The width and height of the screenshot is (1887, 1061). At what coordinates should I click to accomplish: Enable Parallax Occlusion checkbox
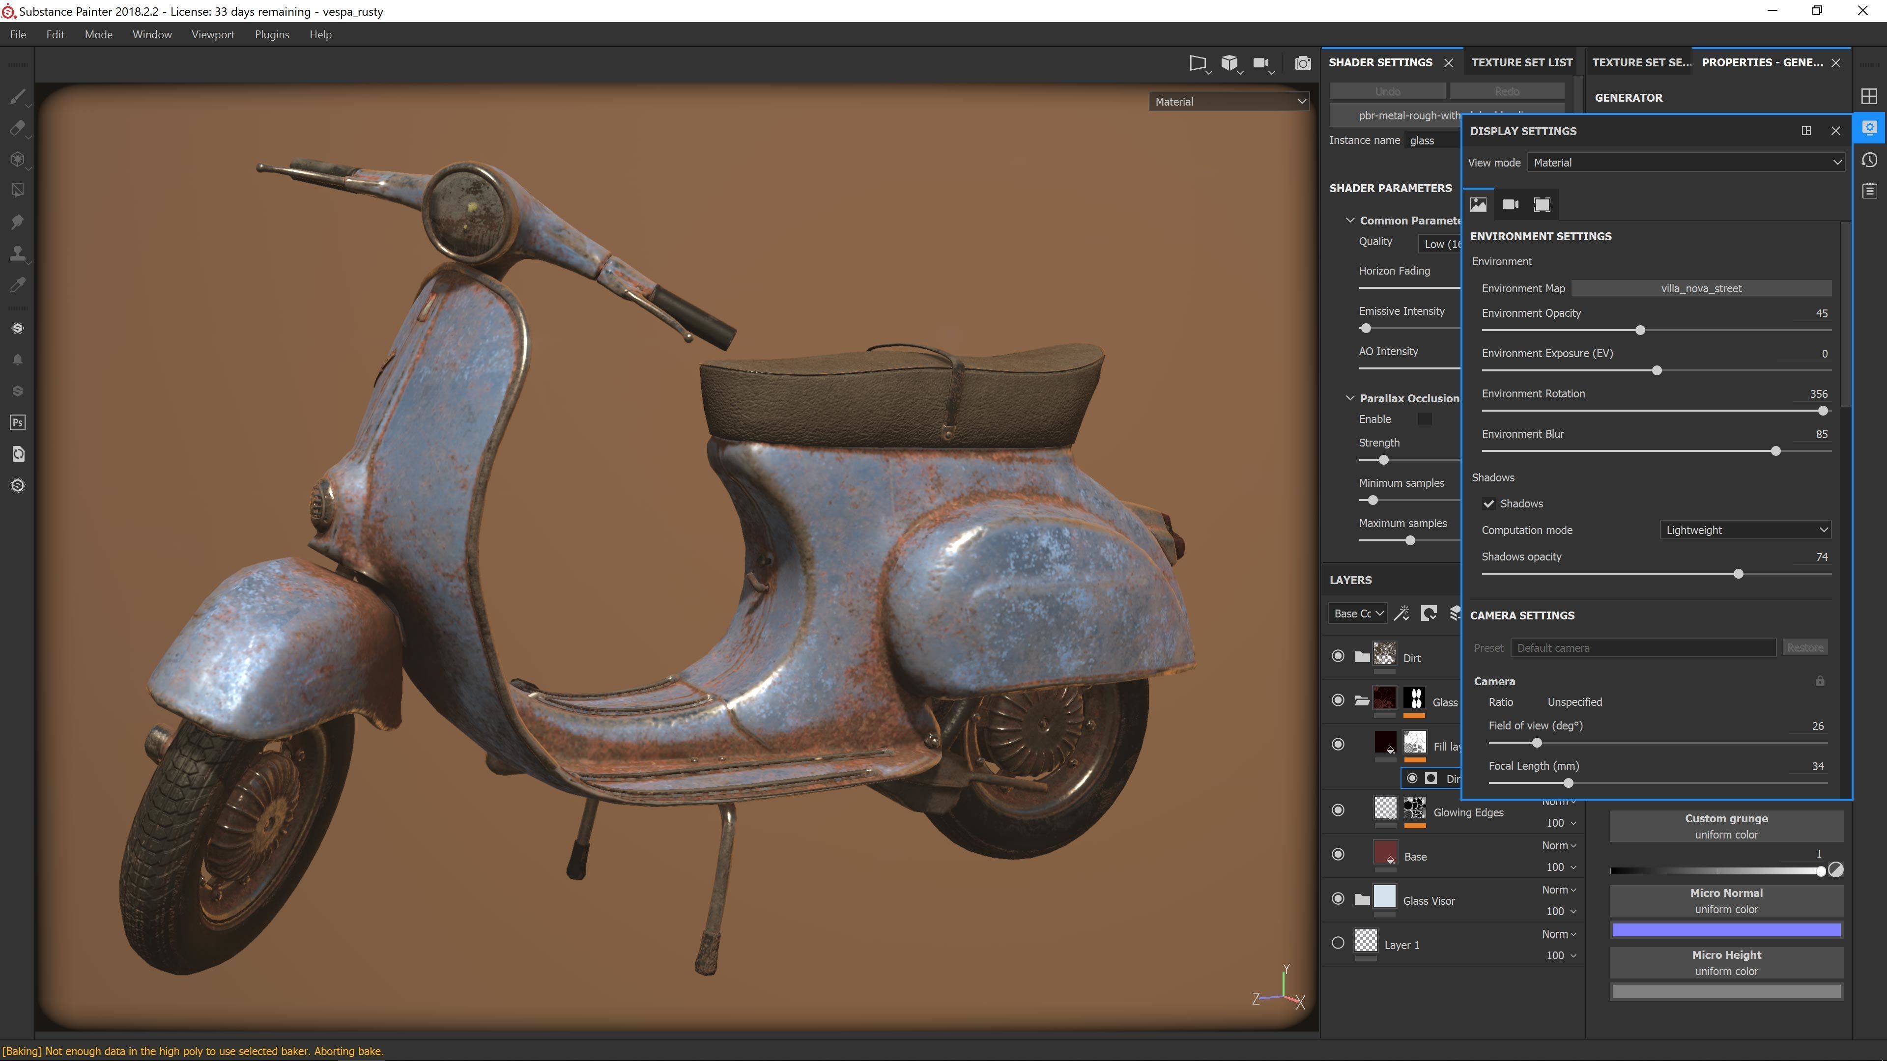click(1425, 419)
